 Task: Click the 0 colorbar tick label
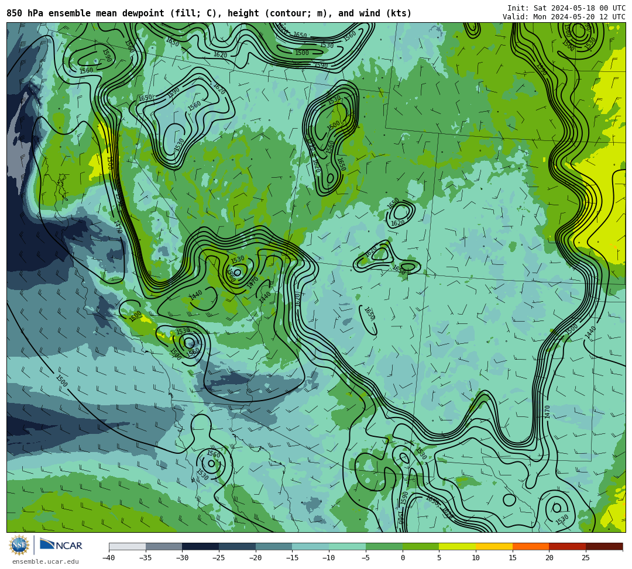(x=403, y=558)
